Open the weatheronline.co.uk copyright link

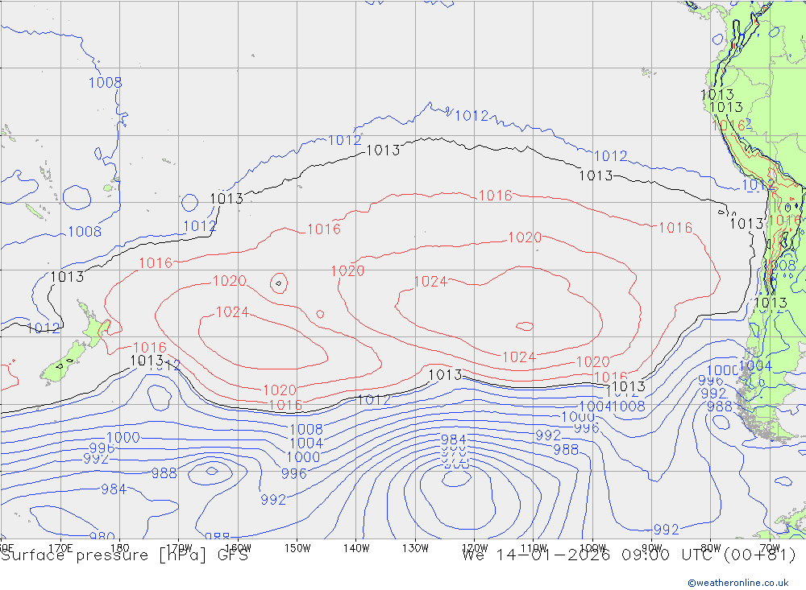click(738, 583)
